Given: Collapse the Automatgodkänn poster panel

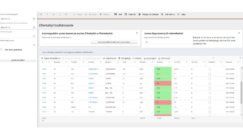Looking at the screenshot, I should click(137, 33).
